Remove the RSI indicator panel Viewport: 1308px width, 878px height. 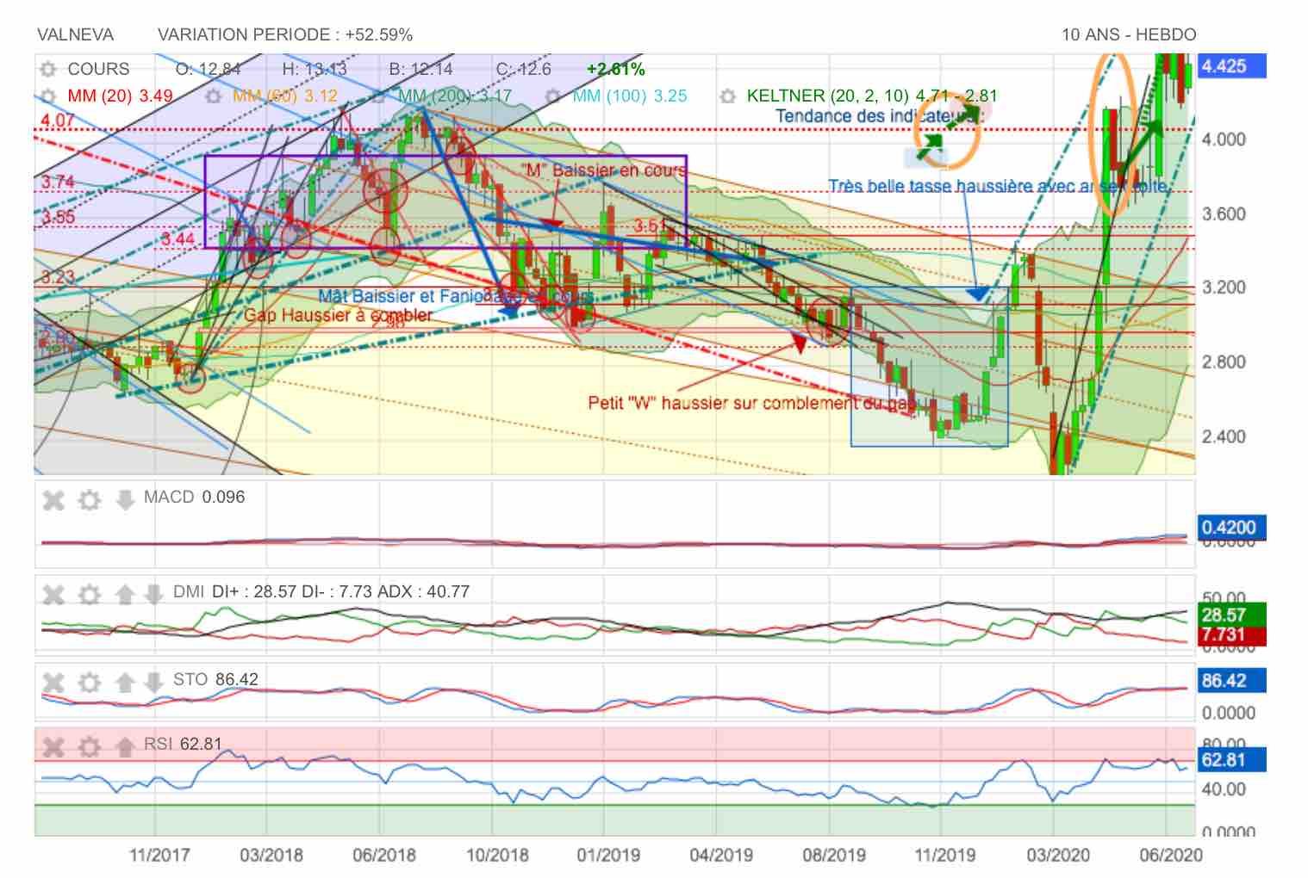coord(53,746)
